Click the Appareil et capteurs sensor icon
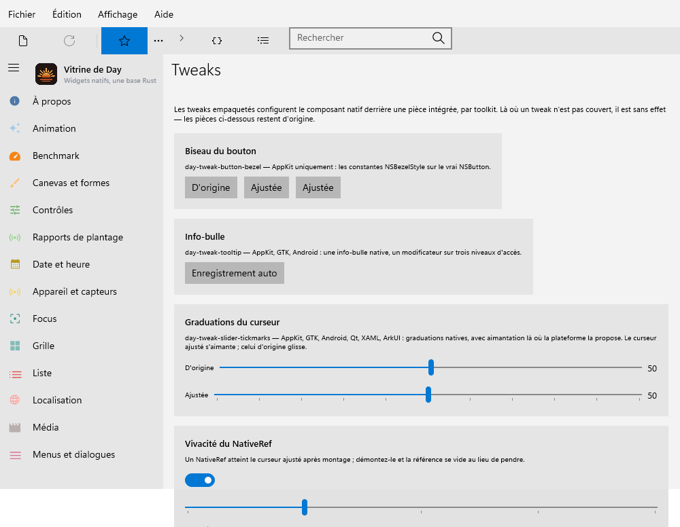Screen dimensions: 680x527 tap(15, 291)
